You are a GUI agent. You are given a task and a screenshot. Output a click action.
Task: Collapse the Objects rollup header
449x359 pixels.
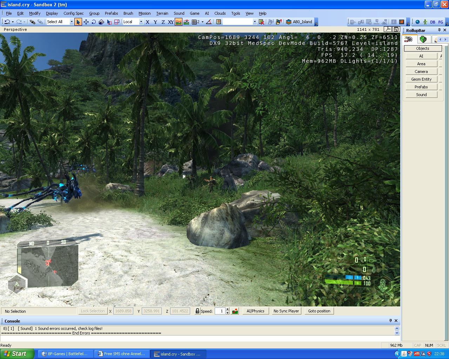[x=423, y=48]
